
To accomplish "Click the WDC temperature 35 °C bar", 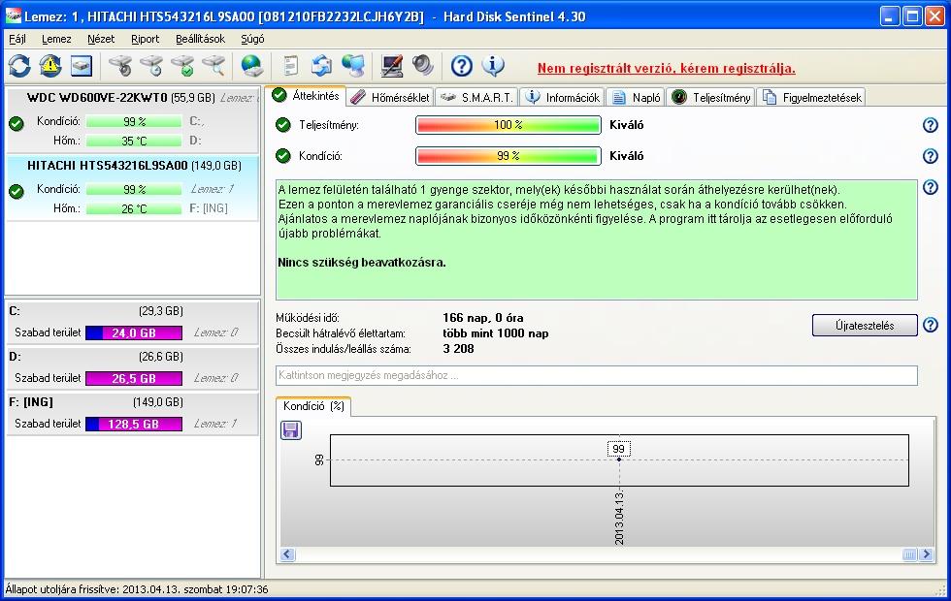I will click(x=134, y=141).
